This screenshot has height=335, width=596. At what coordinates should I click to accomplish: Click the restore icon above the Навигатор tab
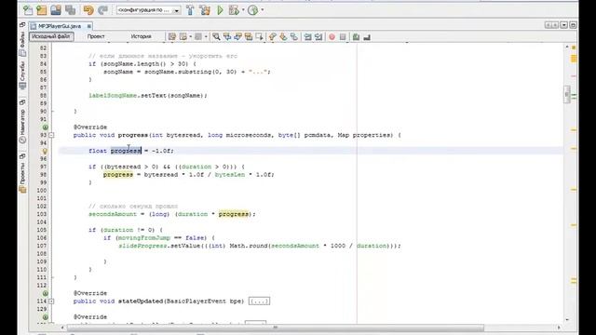[x=22, y=103]
